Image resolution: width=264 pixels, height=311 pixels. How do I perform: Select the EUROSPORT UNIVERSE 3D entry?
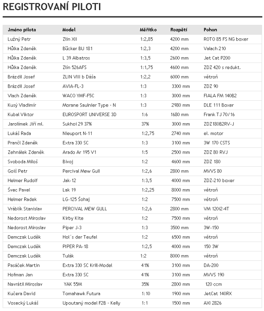pyautogui.click(x=89, y=114)
